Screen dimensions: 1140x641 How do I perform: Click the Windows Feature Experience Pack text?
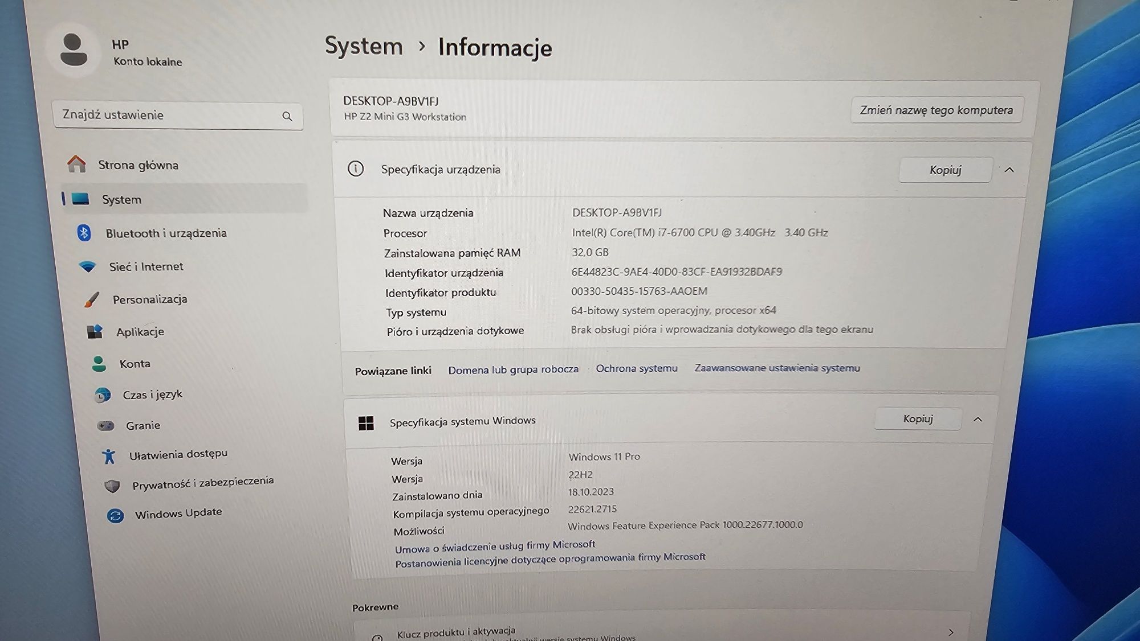coord(685,525)
